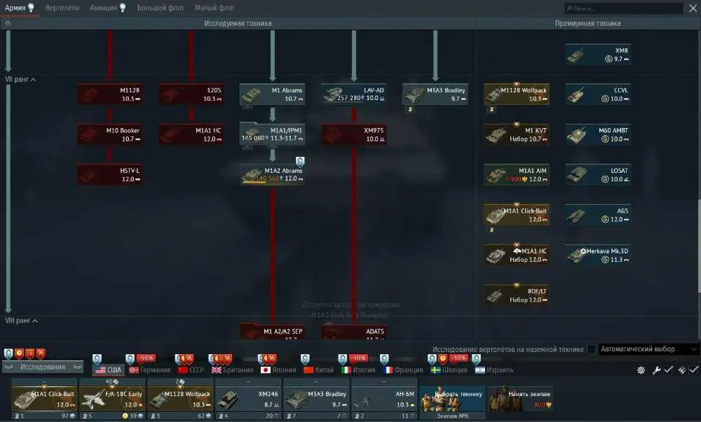The height and width of the screenshot is (422, 701).
Task: Enable helicopter research on ground vehicles checkbox
Action: coord(591,349)
